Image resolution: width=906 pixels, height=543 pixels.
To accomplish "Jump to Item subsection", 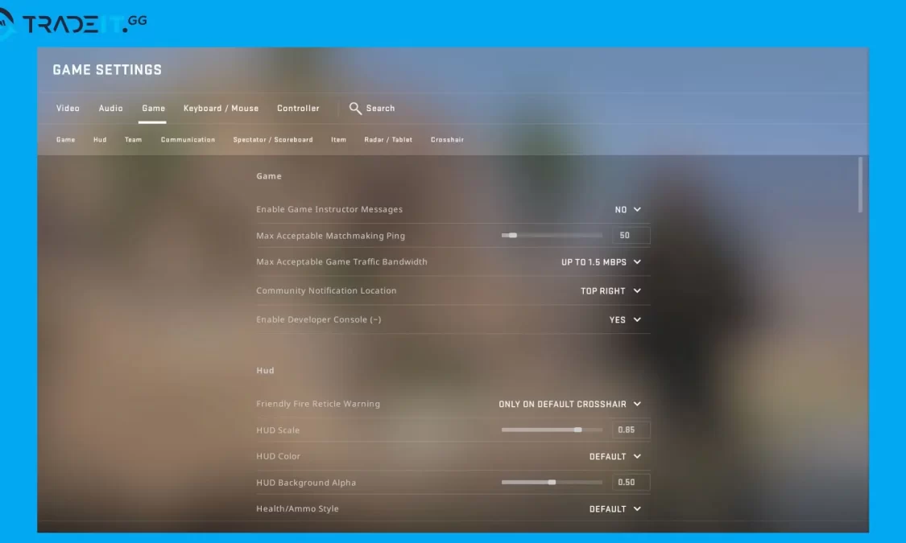I will pos(338,140).
